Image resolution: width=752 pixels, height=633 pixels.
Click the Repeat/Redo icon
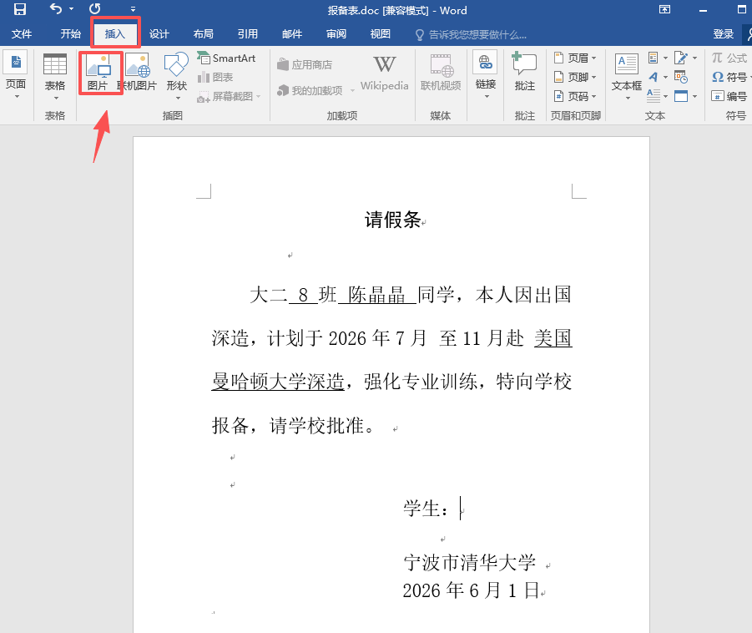(95, 10)
